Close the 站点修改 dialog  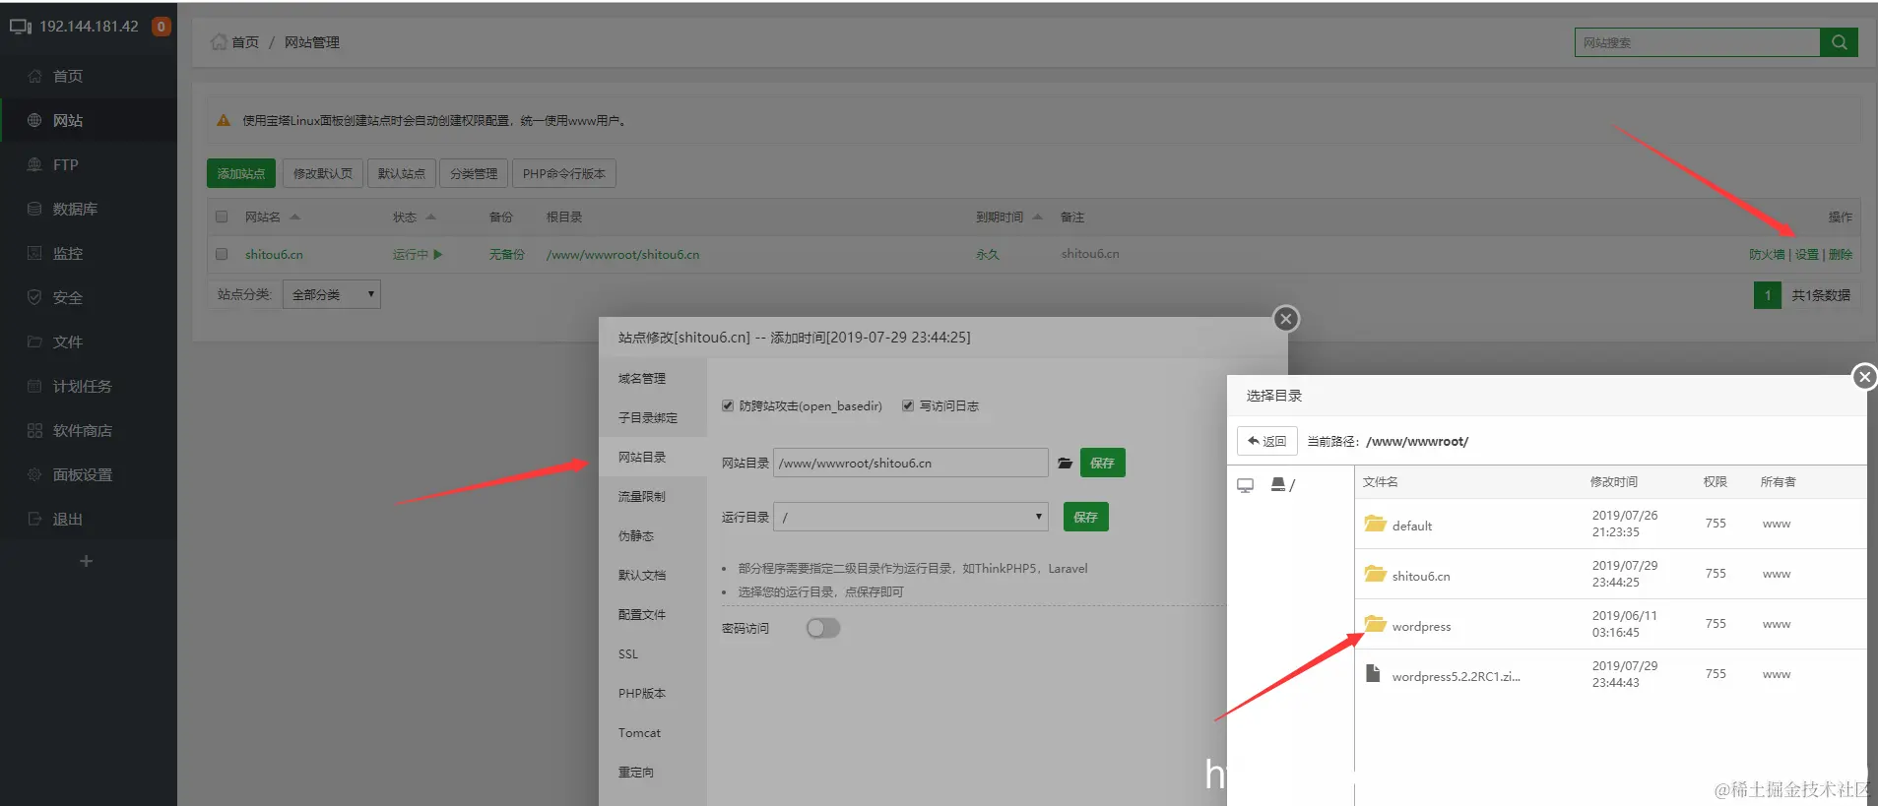(x=1285, y=319)
